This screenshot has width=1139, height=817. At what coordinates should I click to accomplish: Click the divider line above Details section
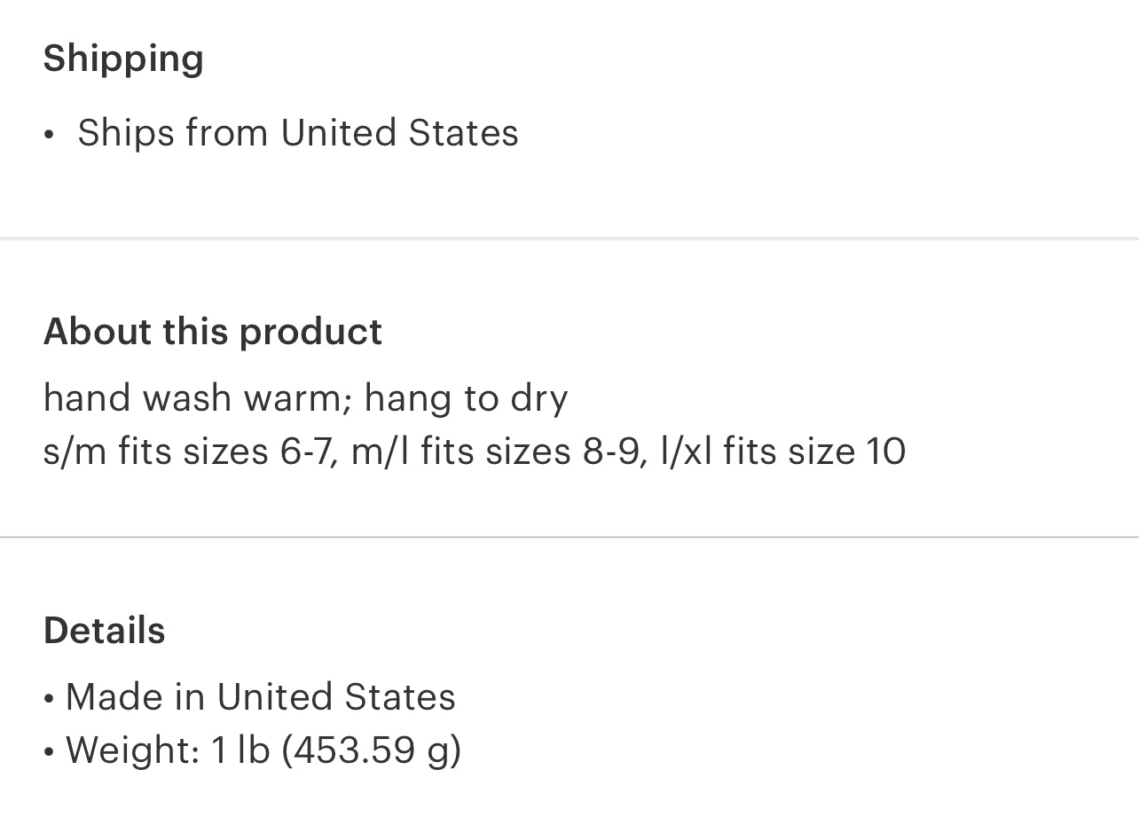click(569, 537)
